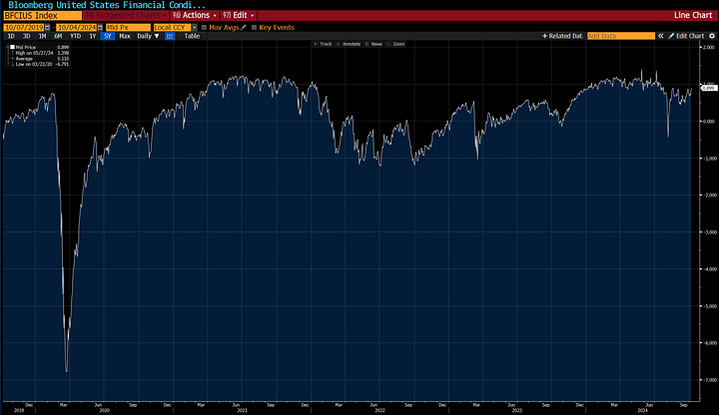Open the Suggested Charts dropdown

126,15
